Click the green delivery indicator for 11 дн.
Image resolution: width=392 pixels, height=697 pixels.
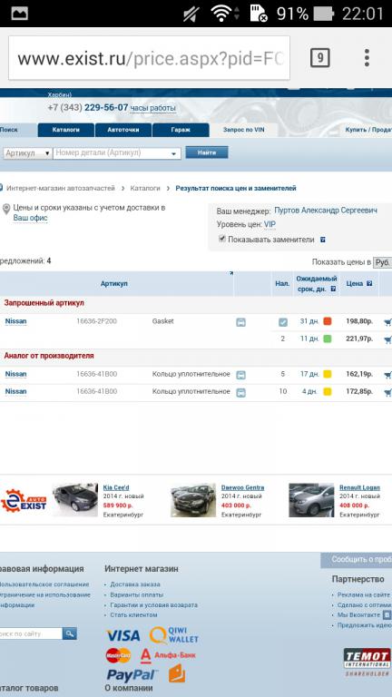[328, 339]
